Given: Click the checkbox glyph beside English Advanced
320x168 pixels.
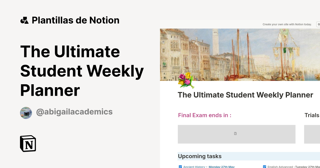Looking at the screenshot, I should [265, 166].
